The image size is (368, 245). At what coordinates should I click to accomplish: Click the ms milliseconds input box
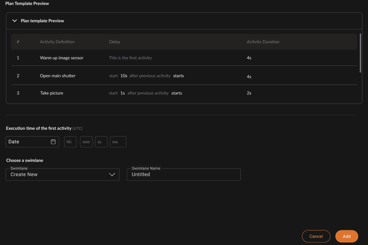point(118,142)
